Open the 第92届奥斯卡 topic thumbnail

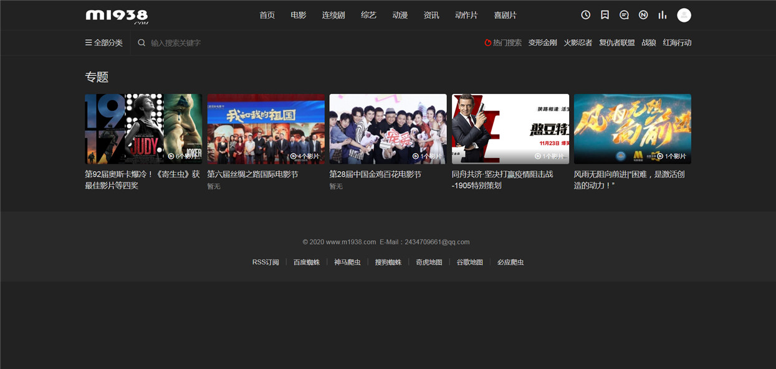tap(143, 129)
